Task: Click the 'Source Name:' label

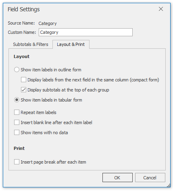Action: click(x=21, y=23)
